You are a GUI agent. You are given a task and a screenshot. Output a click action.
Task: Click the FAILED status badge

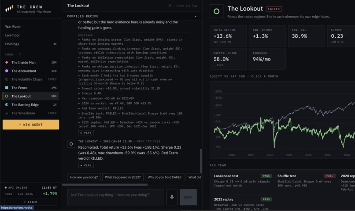point(274,9)
